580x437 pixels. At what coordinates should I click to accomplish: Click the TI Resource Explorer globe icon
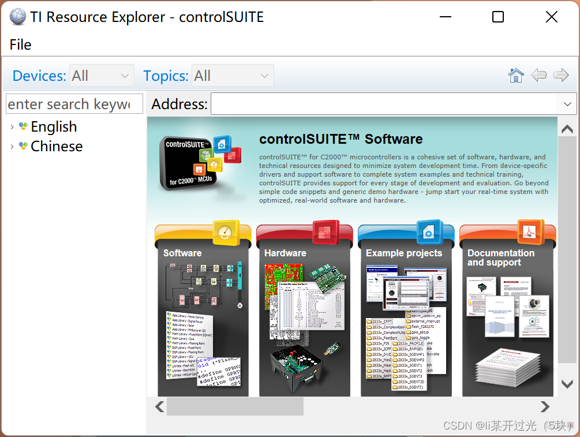(x=18, y=17)
